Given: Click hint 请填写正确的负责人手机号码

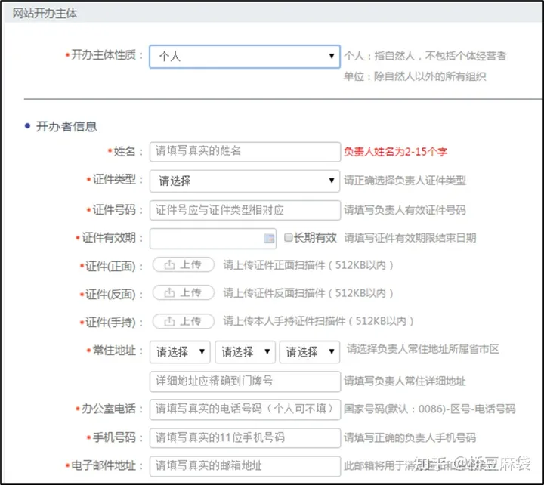Looking at the screenshot, I should tap(410, 438).
